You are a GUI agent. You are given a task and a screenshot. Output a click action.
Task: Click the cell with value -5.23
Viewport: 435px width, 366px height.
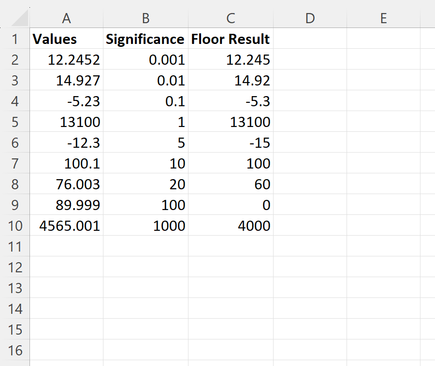(x=66, y=101)
